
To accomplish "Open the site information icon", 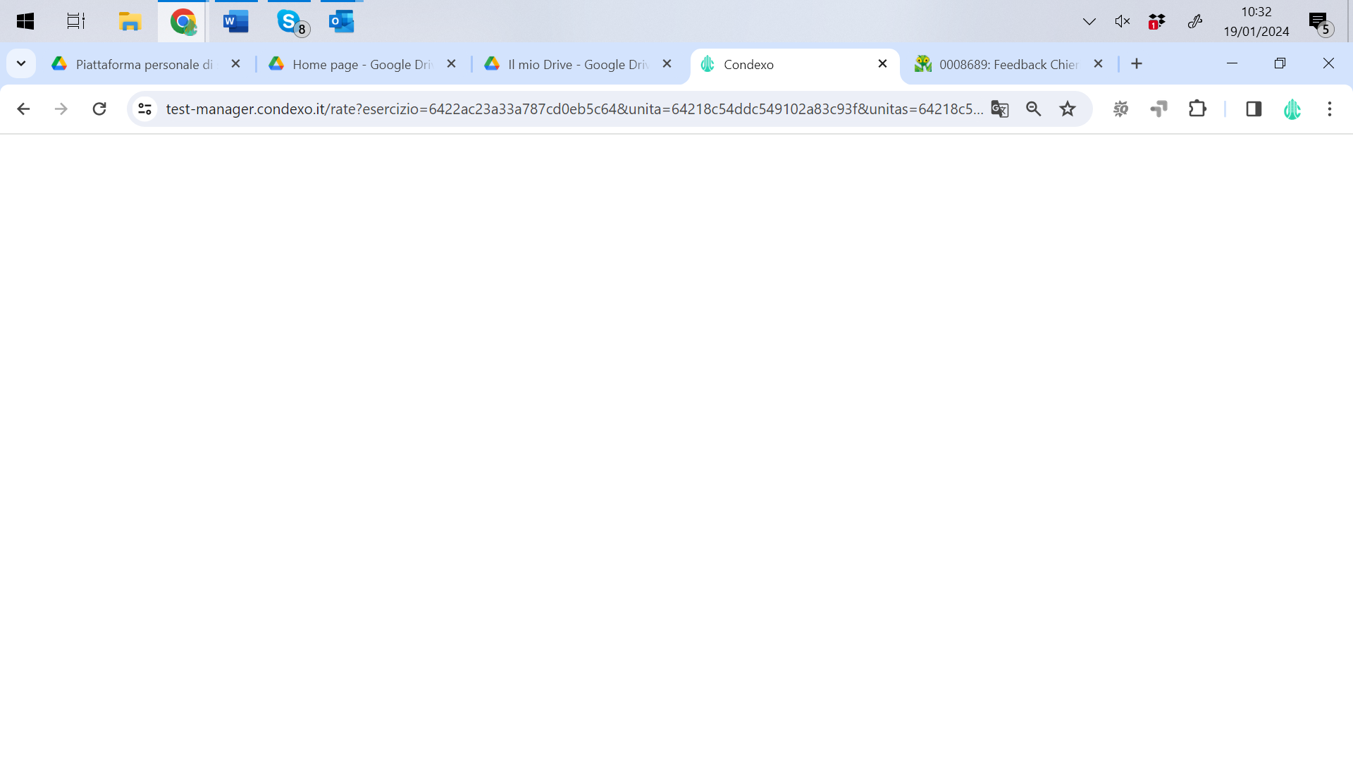I will coord(145,109).
